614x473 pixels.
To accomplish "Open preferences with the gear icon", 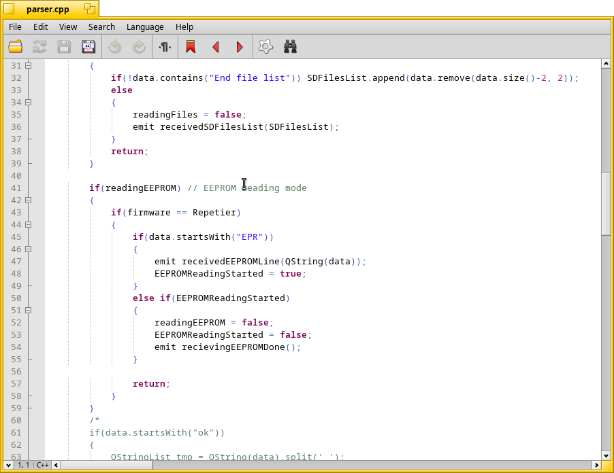I will pyautogui.click(x=265, y=46).
